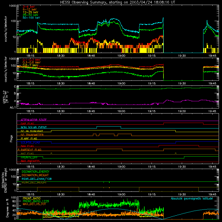The height and width of the screenshot is (222, 222).
Task: Select the GAP_FLAG label
Action: coord(27,123)
